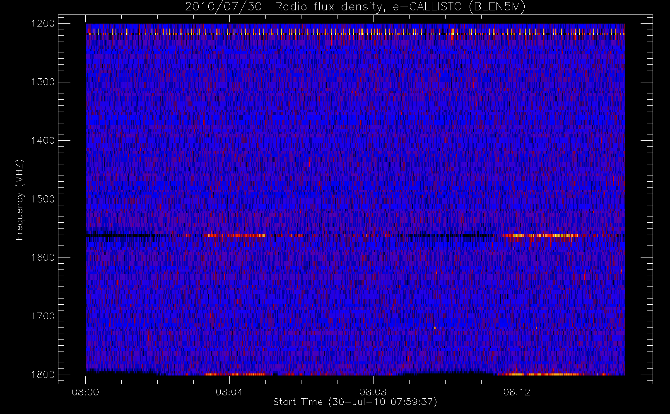Select the 1300 frequency axis label

pos(43,82)
